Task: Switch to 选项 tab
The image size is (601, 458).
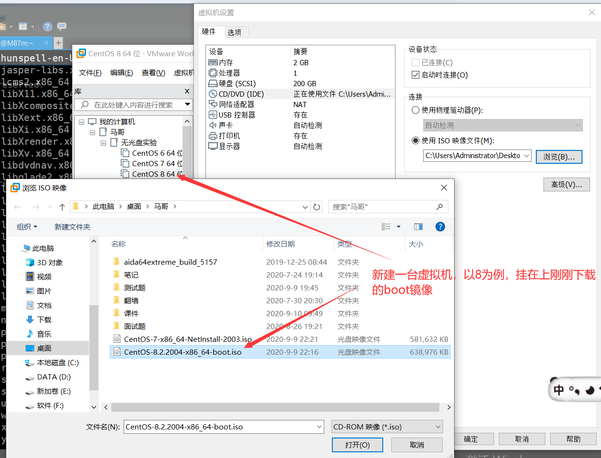Action: 234,32
